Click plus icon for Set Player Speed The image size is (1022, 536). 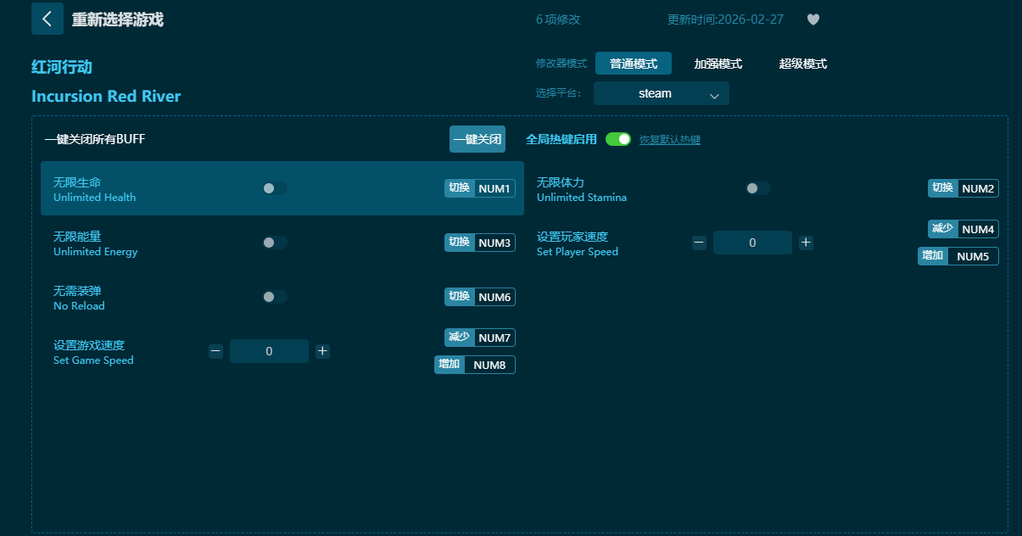pos(806,243)
